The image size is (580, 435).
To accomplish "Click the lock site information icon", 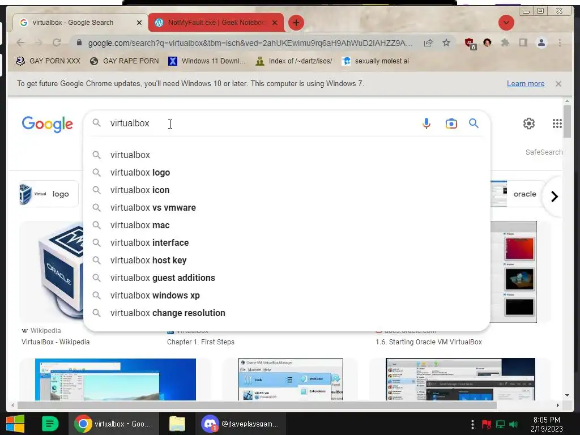I will click(79, 42).
